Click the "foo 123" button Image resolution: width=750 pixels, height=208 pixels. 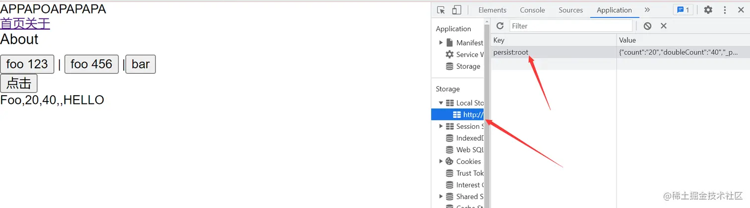point(27,64)
